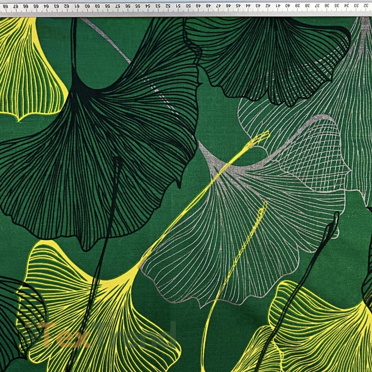Click the ruler number "57"
The width and height of the screenshot is (372, 372).
coord(117,6)
